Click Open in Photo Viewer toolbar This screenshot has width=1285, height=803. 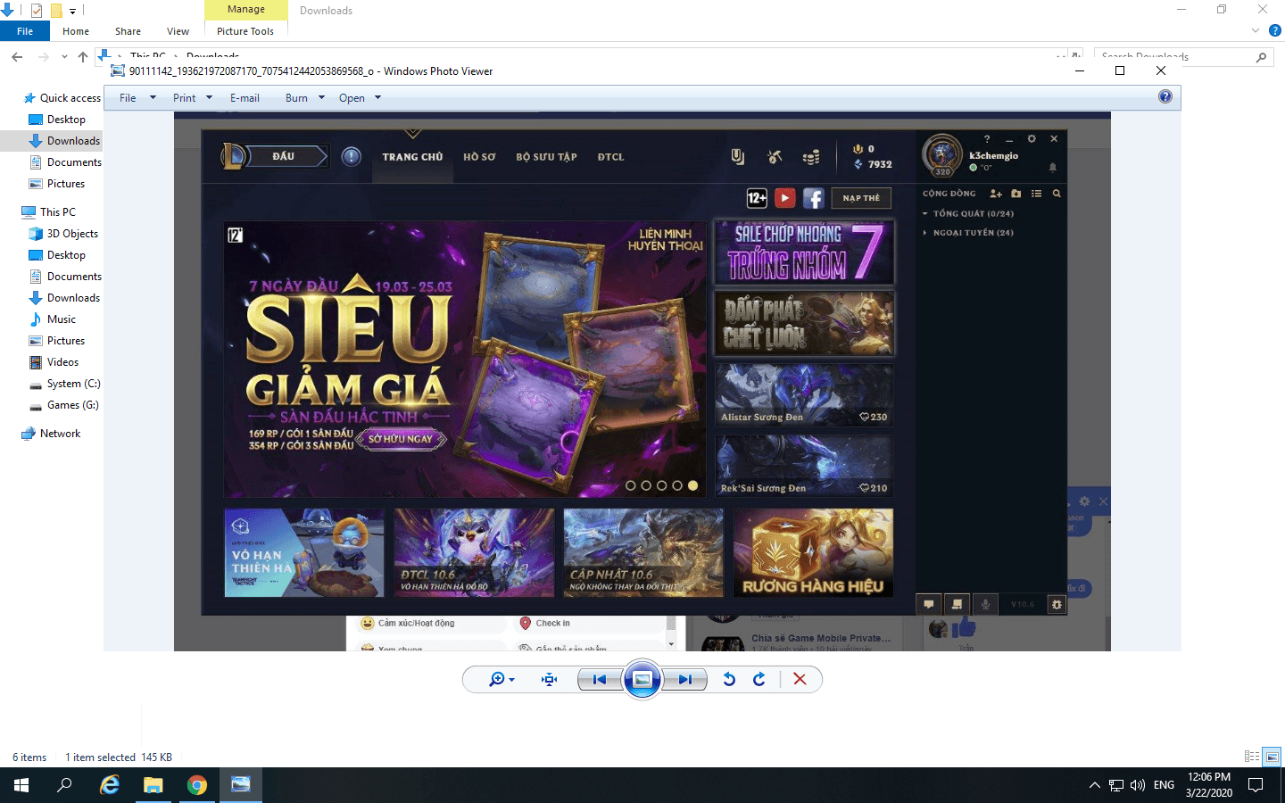[x=352, y=98]
